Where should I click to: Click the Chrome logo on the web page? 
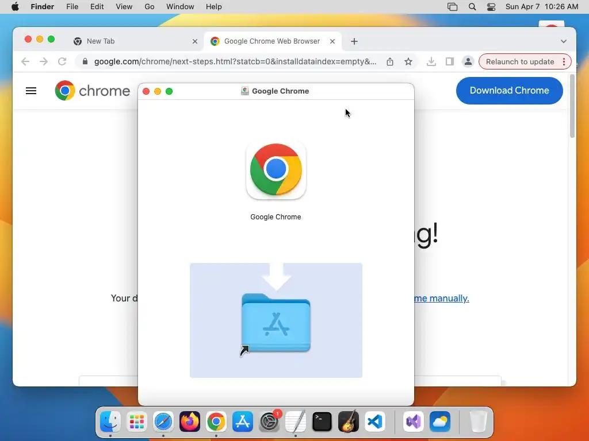[93, 91]
